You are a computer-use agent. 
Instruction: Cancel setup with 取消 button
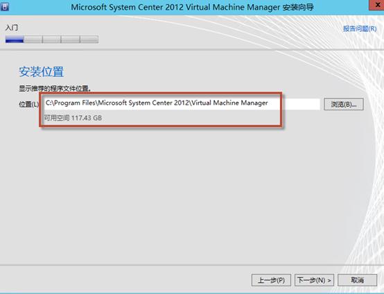(357, 280)
